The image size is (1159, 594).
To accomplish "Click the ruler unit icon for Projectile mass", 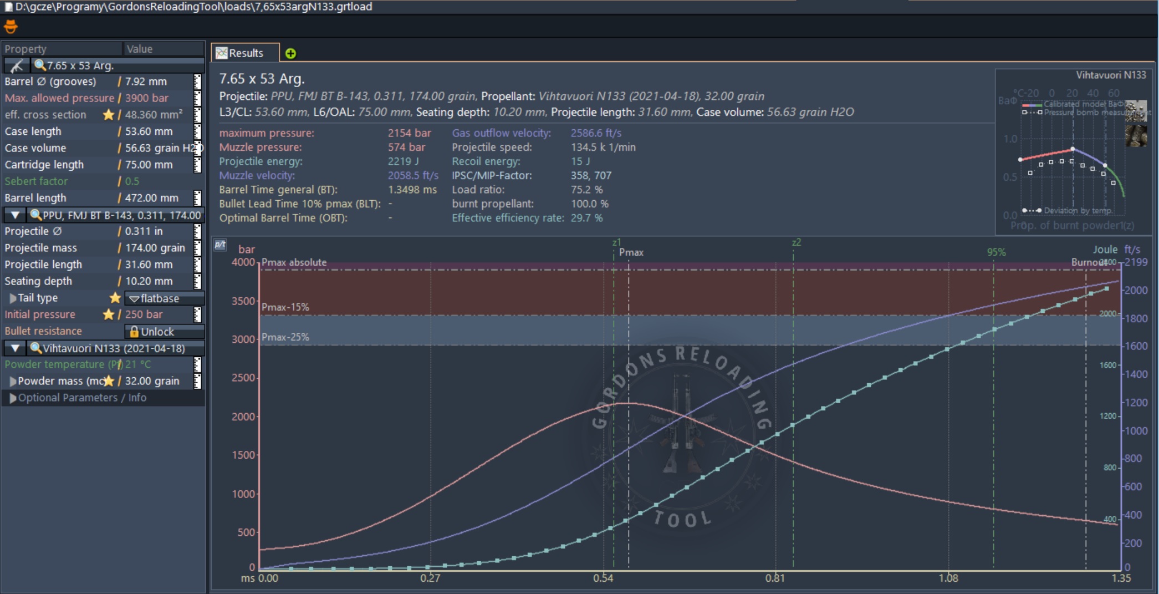I will (x=197, y=248).
